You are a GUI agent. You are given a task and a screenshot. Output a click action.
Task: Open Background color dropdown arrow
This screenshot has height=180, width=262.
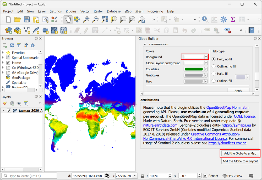click(x=206, y=57)
